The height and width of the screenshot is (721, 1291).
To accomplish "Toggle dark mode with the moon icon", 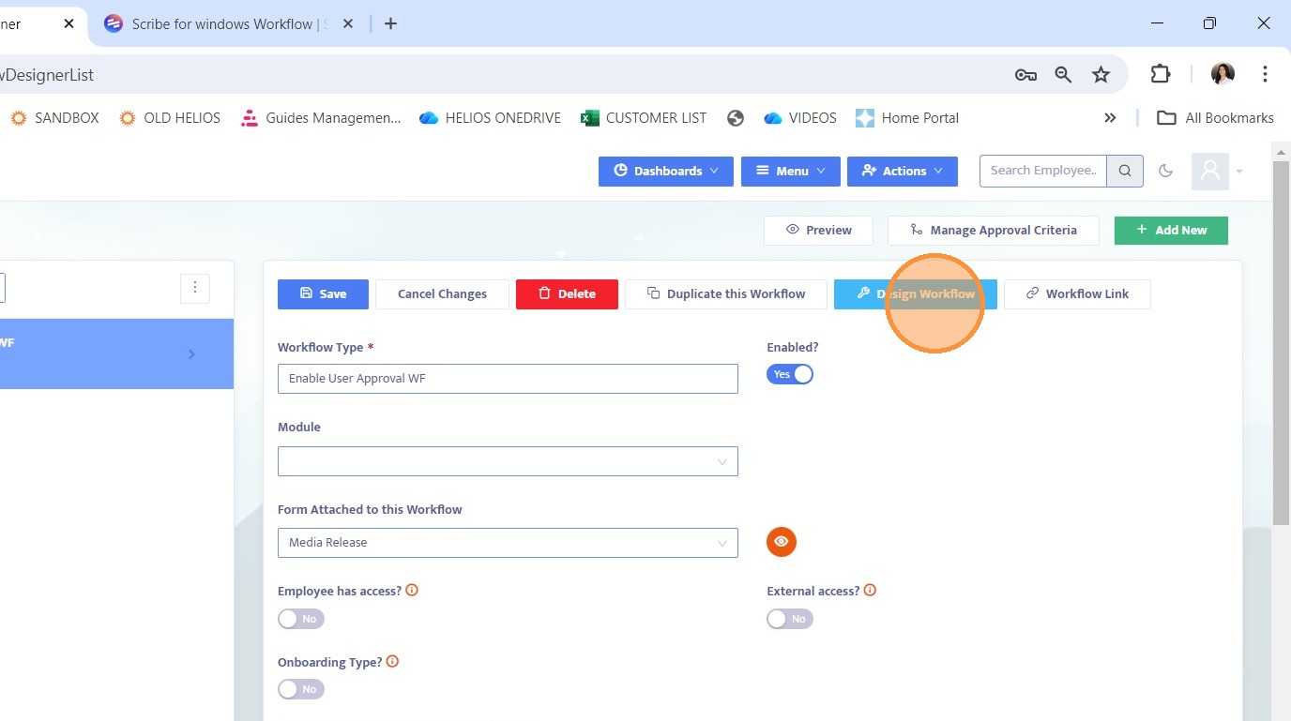I will click(1166, 171).
